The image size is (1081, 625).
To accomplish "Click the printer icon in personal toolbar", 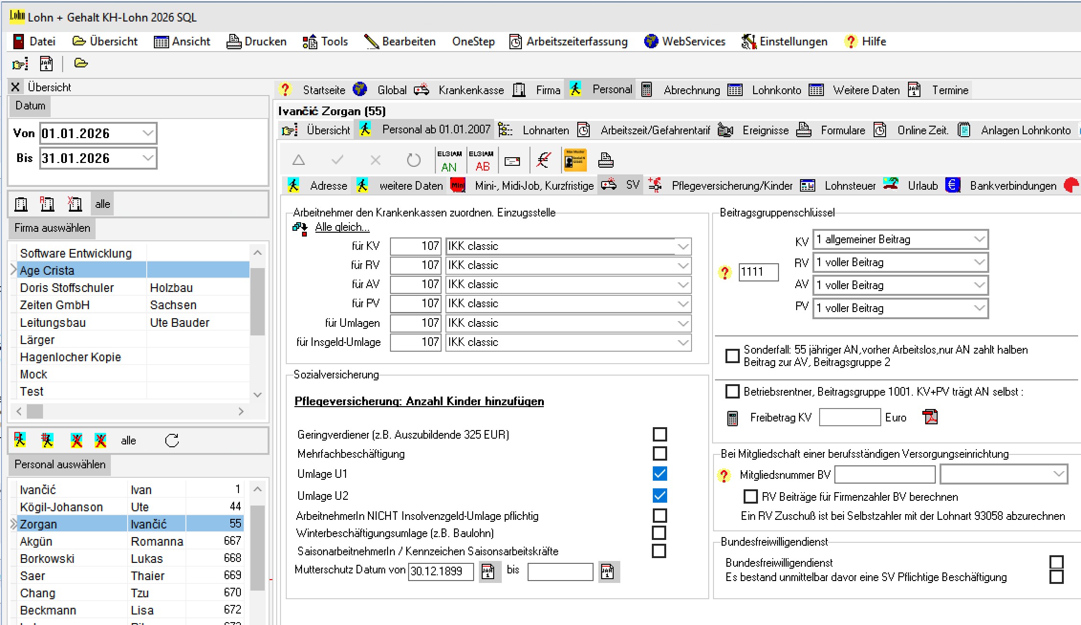I will (605, 161).
